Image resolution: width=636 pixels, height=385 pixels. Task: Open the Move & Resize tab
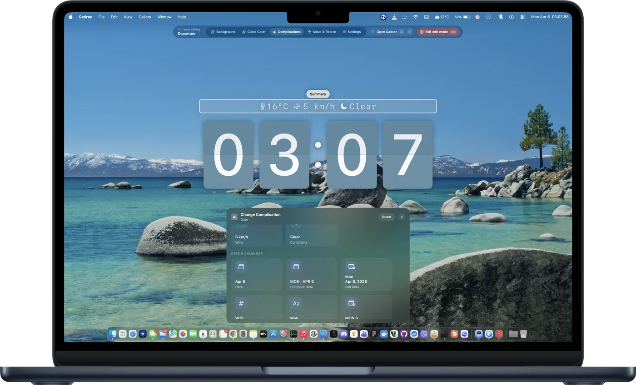[322, 32]
